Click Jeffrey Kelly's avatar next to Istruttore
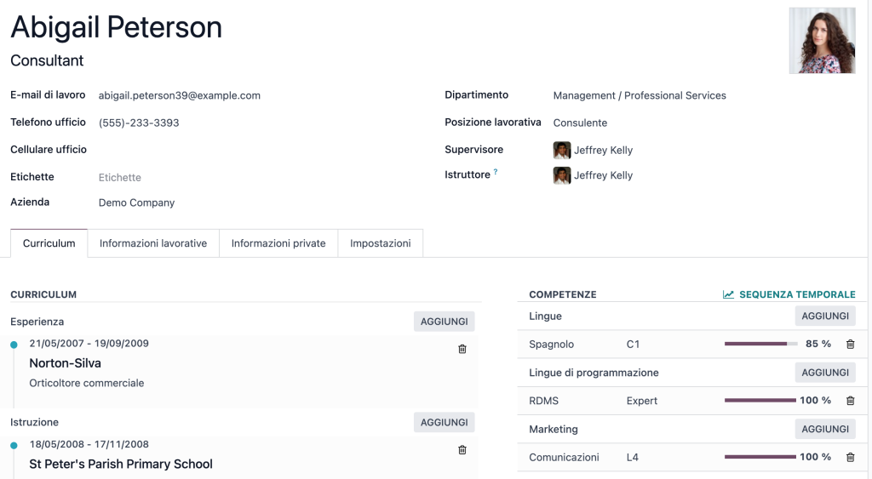Screen dimensions: 872x479 pyautogui.click(x=562, y=176)
